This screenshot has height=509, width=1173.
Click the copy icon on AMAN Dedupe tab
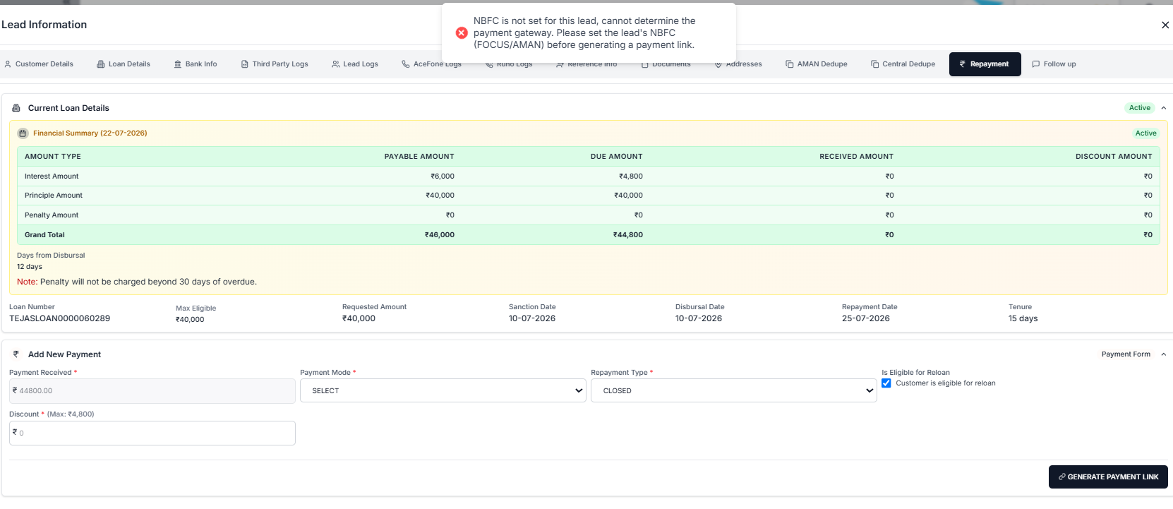[x=790, y=64]
